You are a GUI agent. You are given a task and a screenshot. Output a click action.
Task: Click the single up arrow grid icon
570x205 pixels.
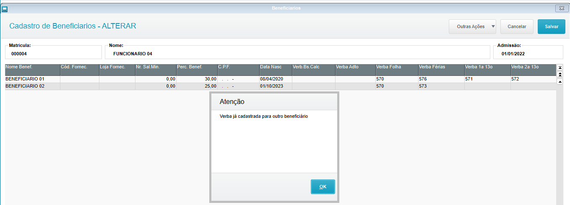(x=560, y=82)
